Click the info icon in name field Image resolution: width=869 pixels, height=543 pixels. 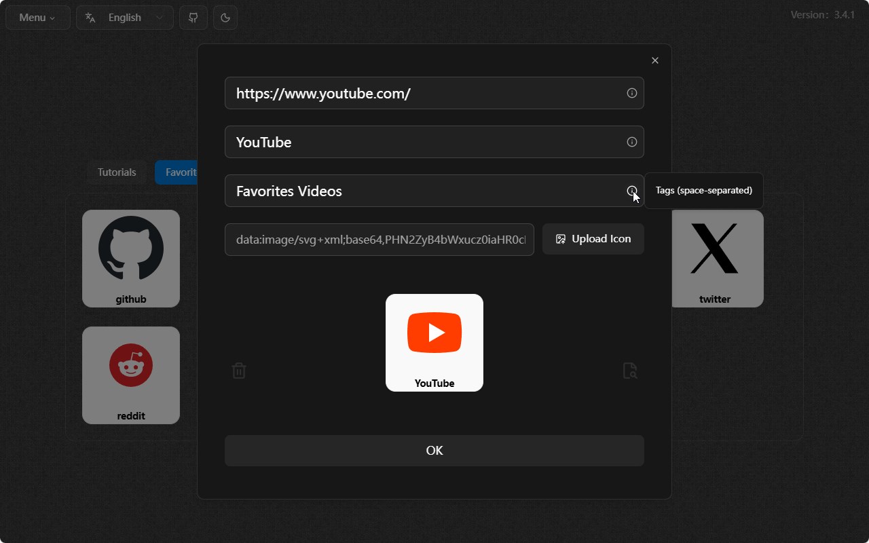click(632, 142)
